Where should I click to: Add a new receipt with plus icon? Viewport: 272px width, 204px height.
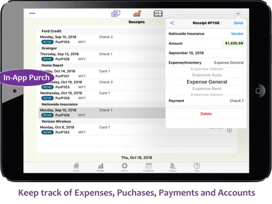click(x=238, y=13)
